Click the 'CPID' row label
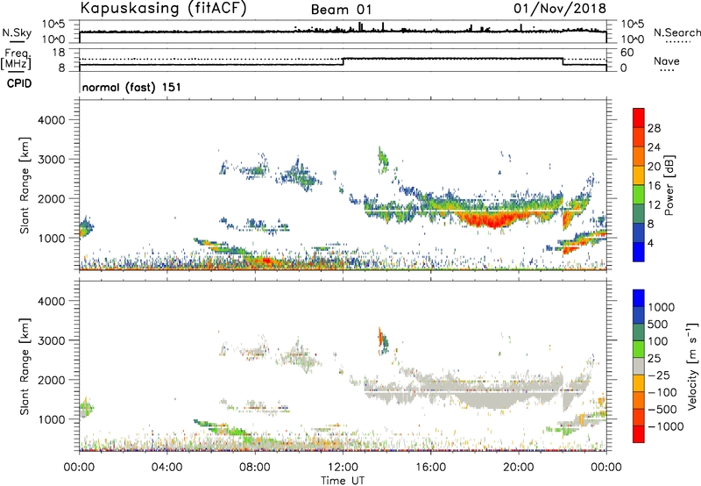Image resolution: width=701 pixels, height=486 pixels. pyautogui.click(x=19, y=83)
